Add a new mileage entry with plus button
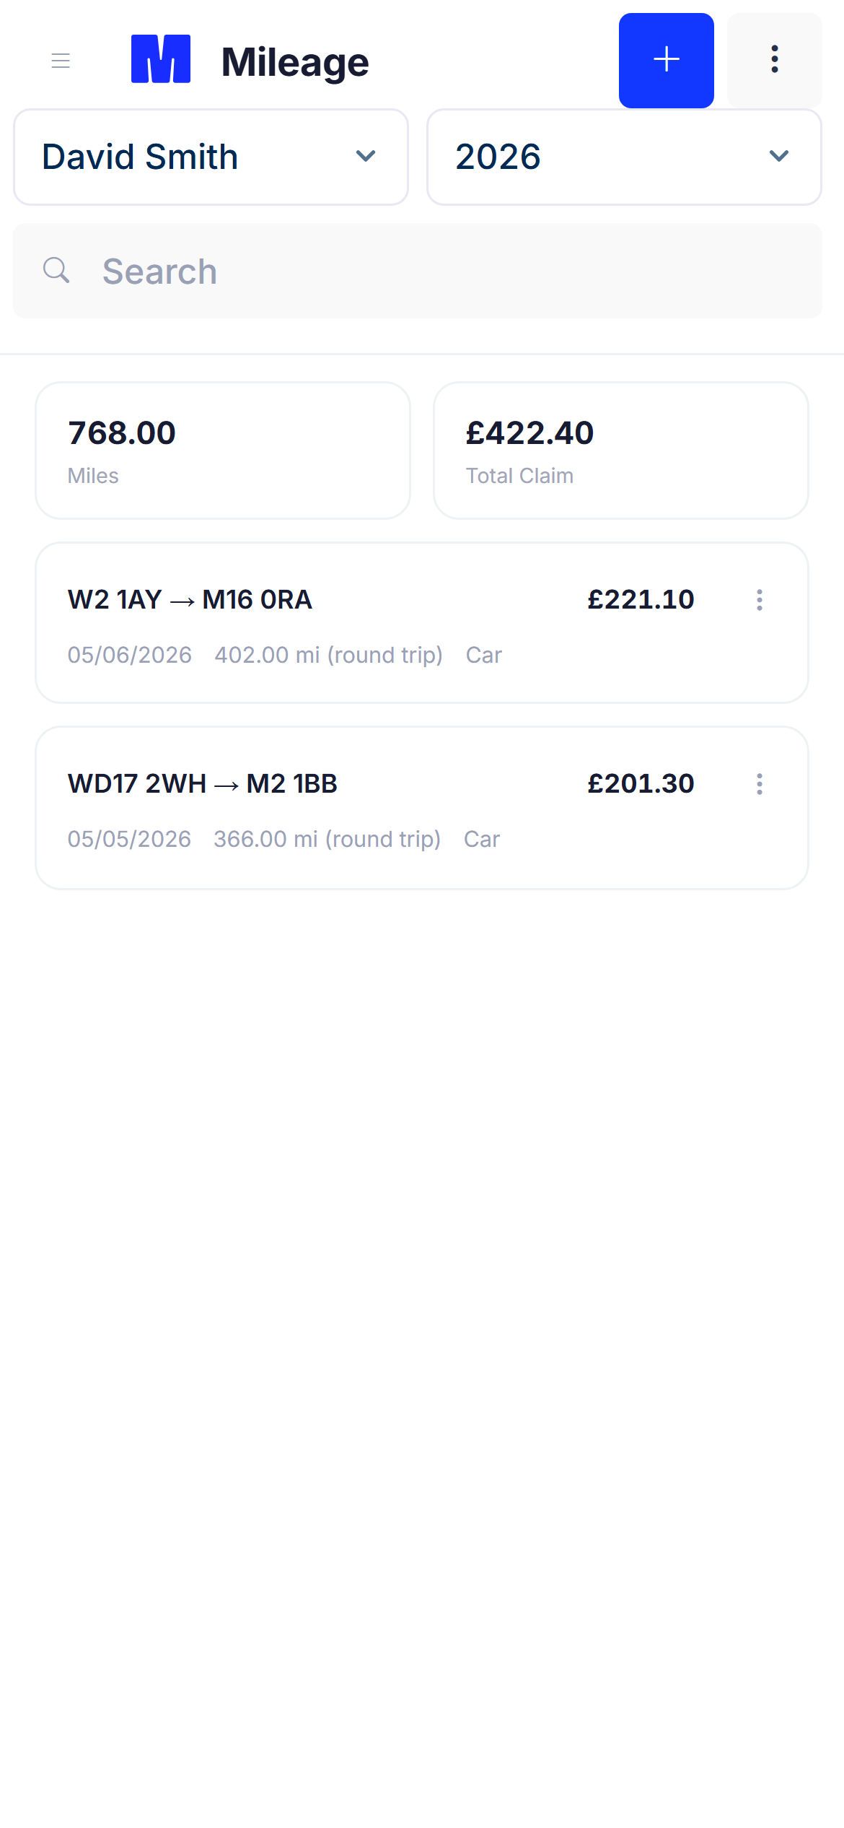Image resolution: width=844 pixels, height=1828 pixels. 666,61
